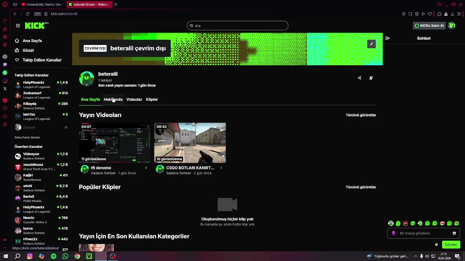Screen dimensions: 465x261
Task: Open WhatsApp in the Opera sidebar
Action: (5, 72)
